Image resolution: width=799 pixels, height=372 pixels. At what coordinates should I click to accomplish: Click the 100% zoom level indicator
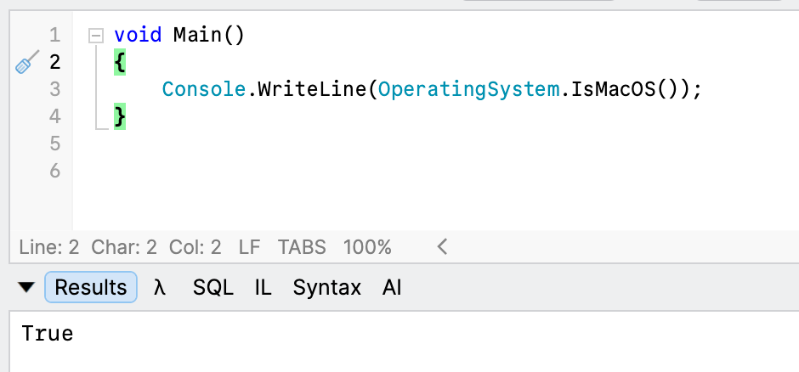367,247
